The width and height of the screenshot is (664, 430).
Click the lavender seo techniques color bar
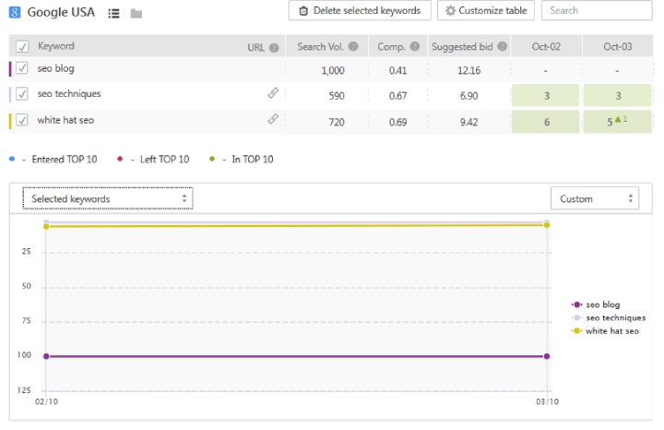[x=10, y=94]
